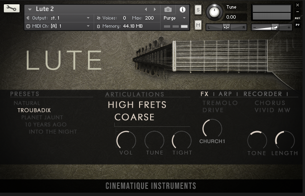Toggle the TREMOLO effect
Image resolution: width=305 pixels, height=196 pixels.
pyautogui.click(x=220, y=103)
